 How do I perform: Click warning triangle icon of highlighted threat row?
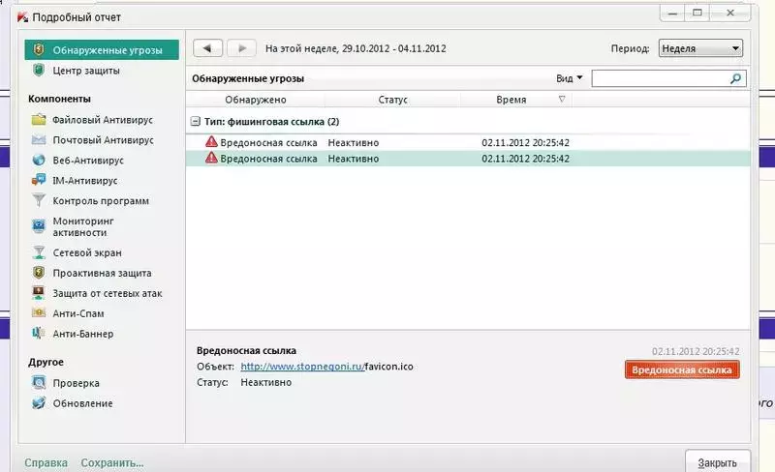211,158
